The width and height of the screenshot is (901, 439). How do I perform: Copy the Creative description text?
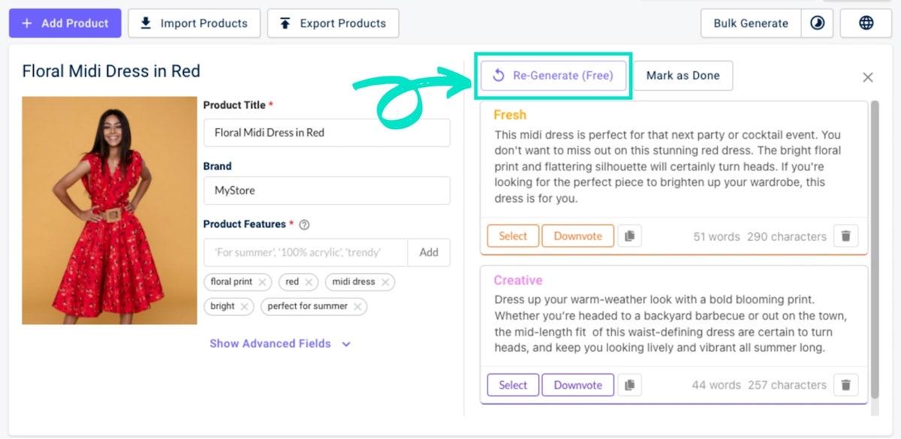coord(630,385)
